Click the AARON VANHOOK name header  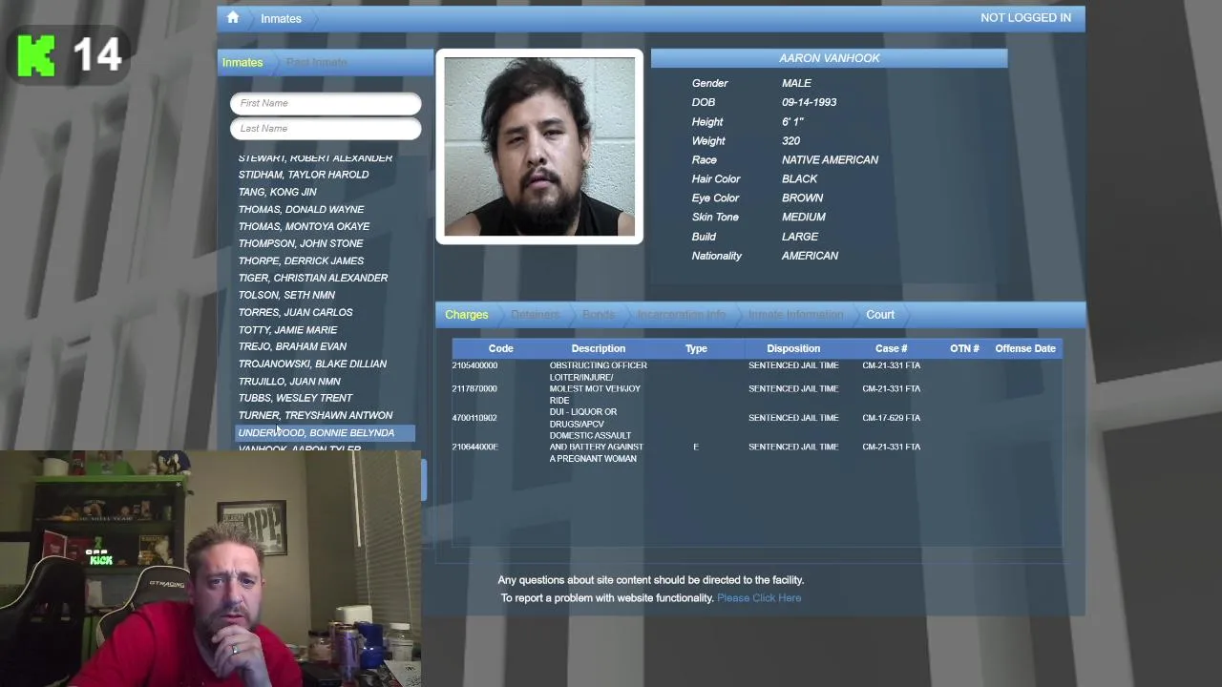click(829, 58)
